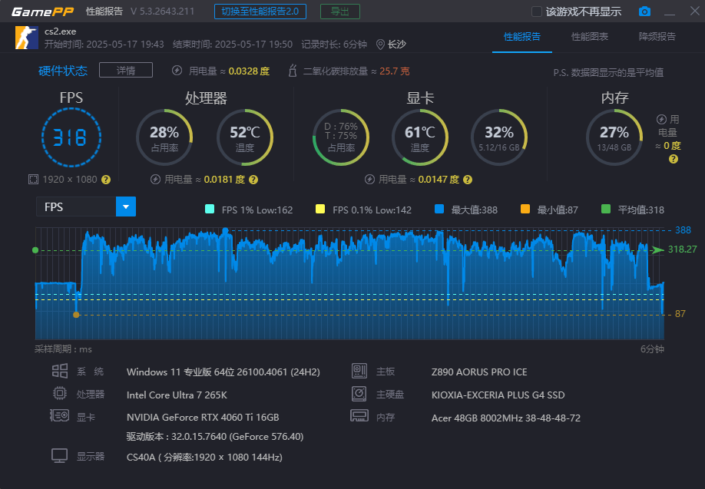Click the power icon beside total 用电量 0.0328 度
This screenshot has width=705, height=489.
tap(177, 71)
